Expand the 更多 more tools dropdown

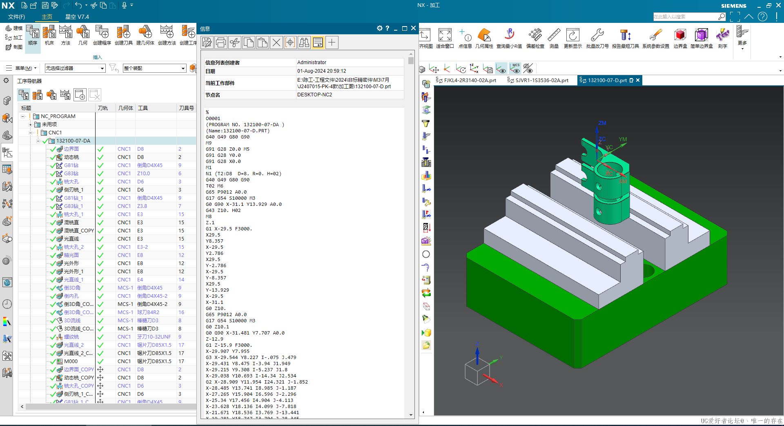[742, 38]
